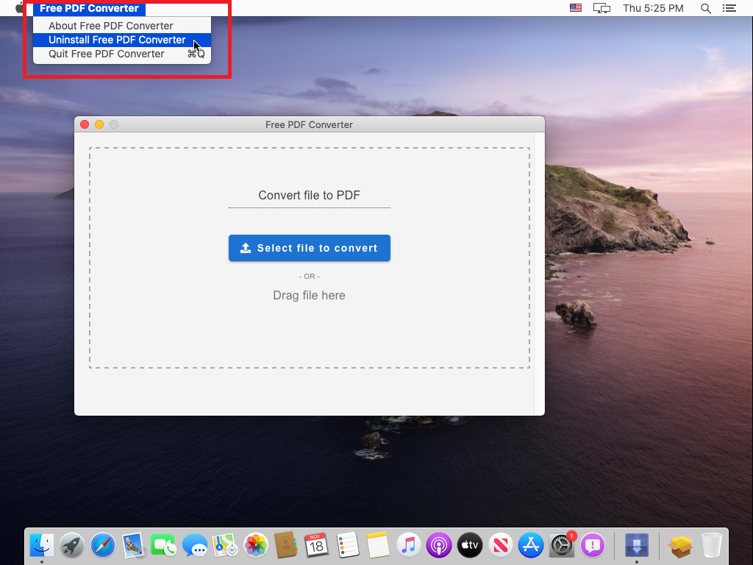Screen dimensions: 753x565
Task: Open Contacts book icon in dock
Action: [x=286, y=546]
